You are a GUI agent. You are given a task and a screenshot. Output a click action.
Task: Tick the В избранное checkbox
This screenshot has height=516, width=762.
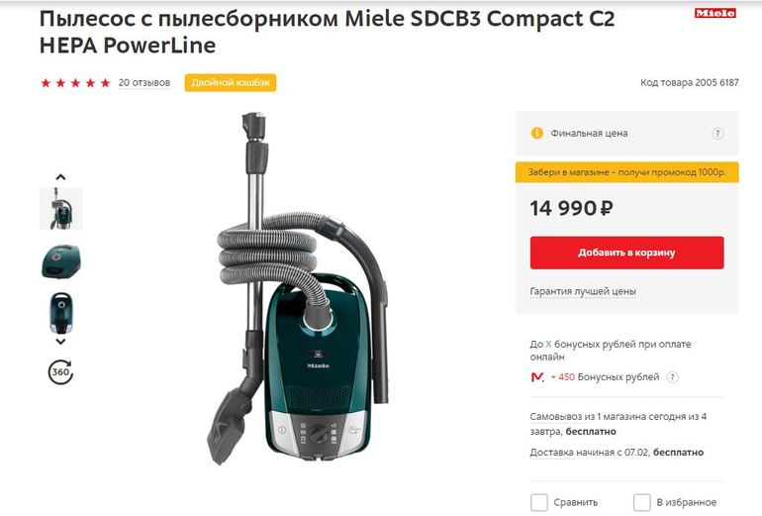coord(642,502)
